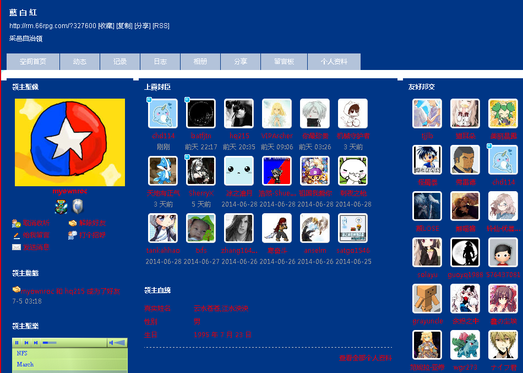Switch to the 分享 tab
The image size is (523, 373).
[241, 62]
